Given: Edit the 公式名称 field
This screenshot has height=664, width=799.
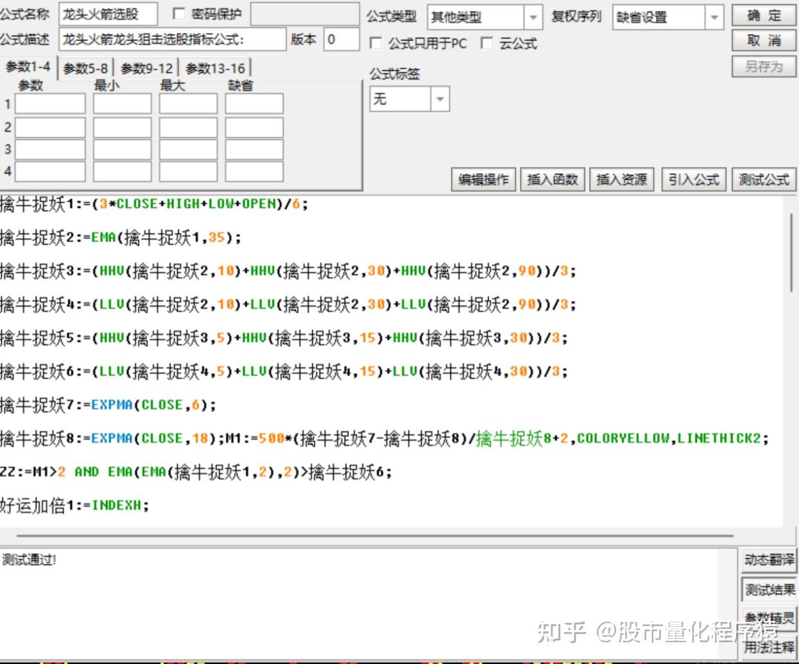Looking at the screenshot, I should (108, 14).
